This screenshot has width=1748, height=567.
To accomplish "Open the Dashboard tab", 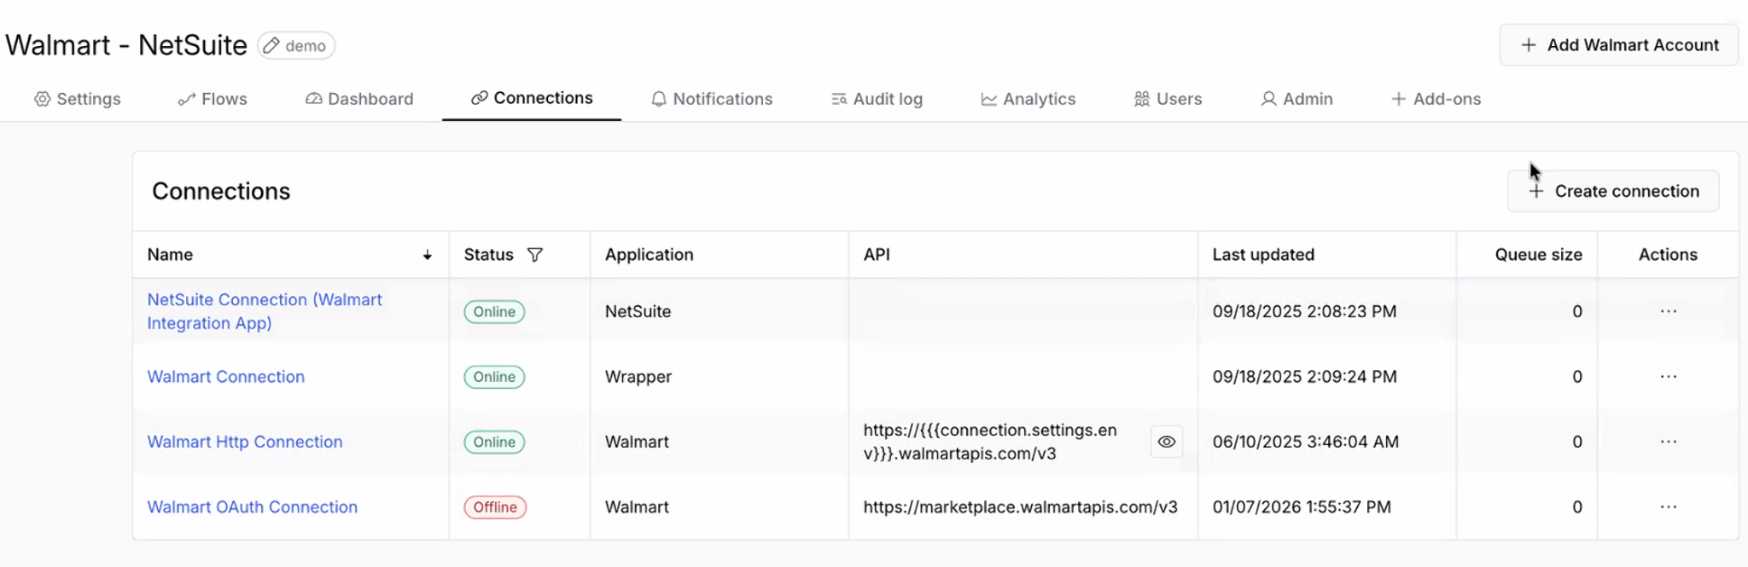I will (359, 99).
